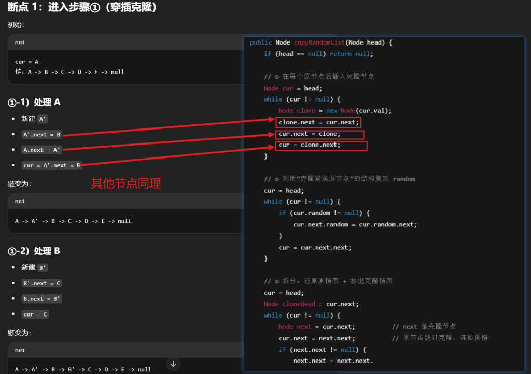Image resolution: width=531 pixels, height=374 pixels.
Task: Click the scroll-to-bottom down arrow button
Action: coord(173,364)
